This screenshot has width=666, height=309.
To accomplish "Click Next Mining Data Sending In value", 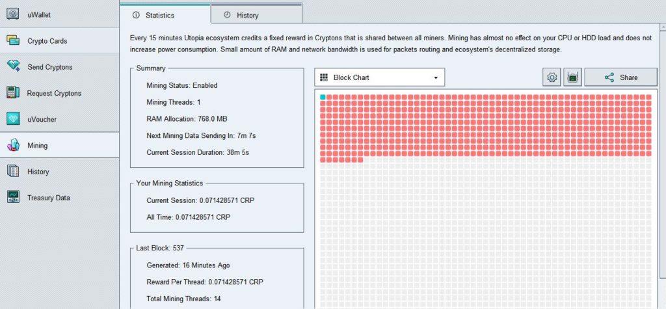I will 246,135.
